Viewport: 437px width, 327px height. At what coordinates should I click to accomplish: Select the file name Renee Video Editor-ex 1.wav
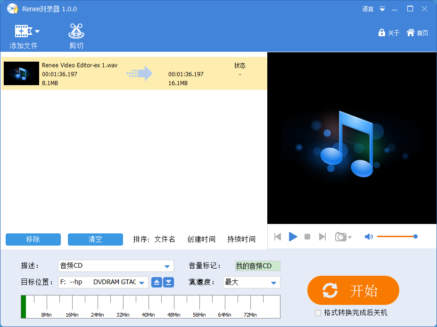(x=80, y=65)
